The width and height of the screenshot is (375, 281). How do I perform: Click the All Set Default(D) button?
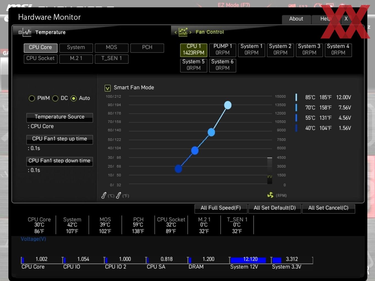[x=275, y=209]
